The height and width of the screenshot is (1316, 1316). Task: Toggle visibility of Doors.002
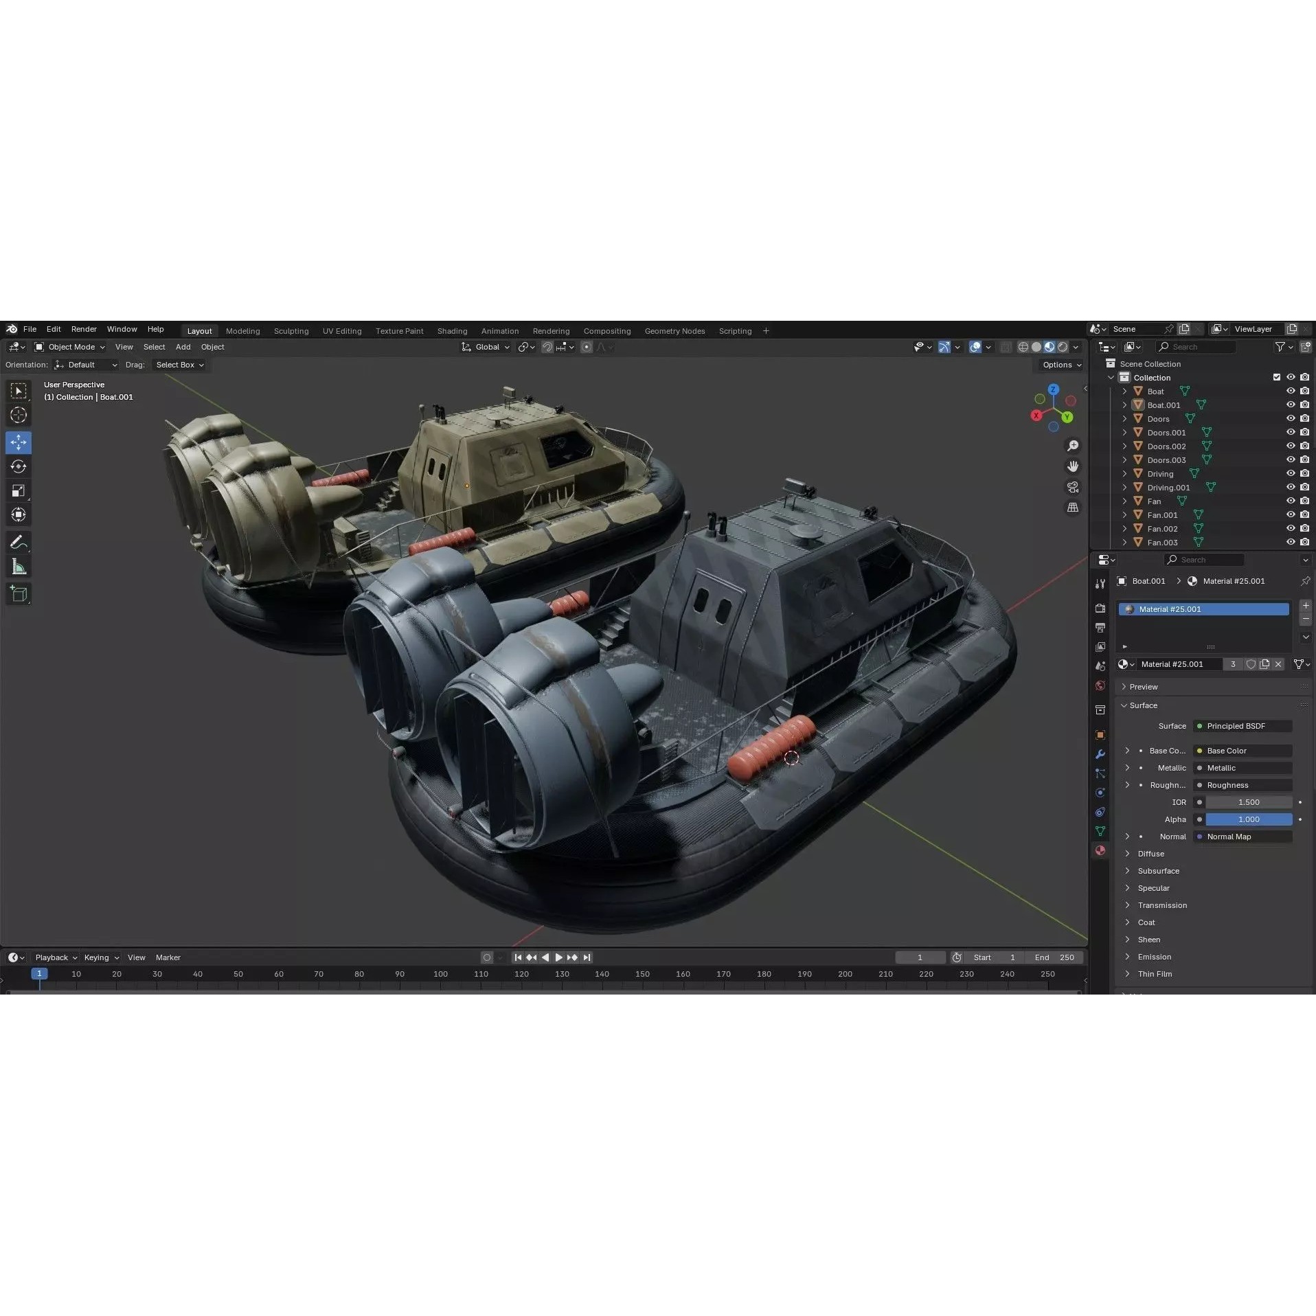(x=1289, y=446)
